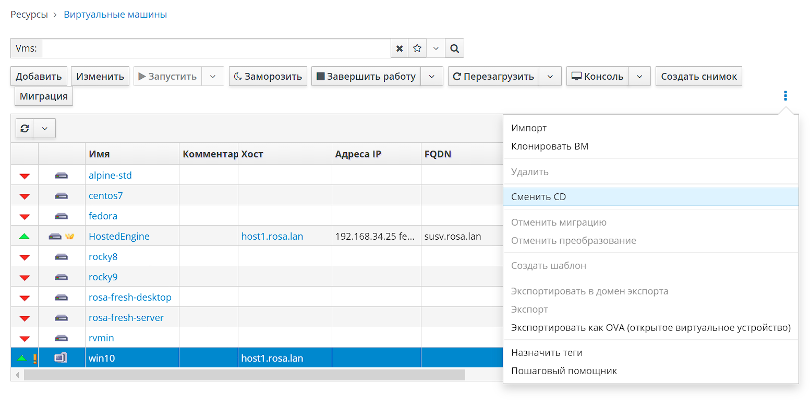
Task: Choose Клонировать ВМ in the menu
Action: pyautogui.click(x=550, y=146)
